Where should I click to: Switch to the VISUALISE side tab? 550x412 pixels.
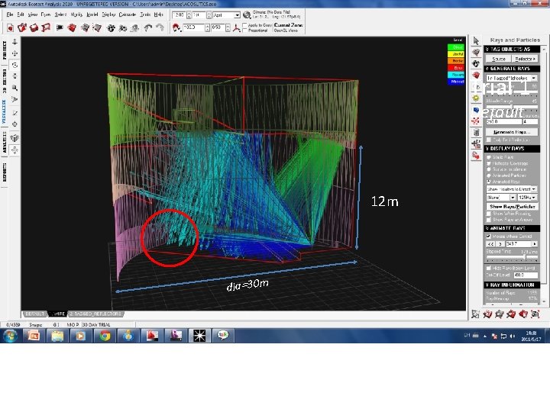5,111
